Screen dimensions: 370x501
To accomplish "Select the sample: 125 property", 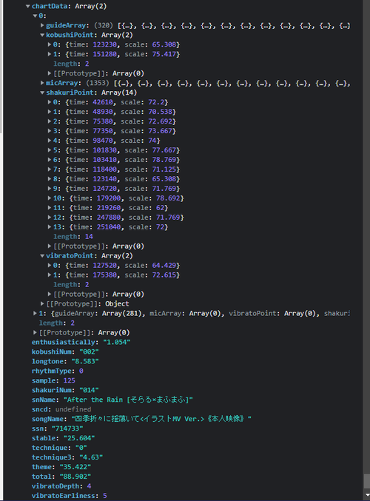I will [x=53, y=380].
